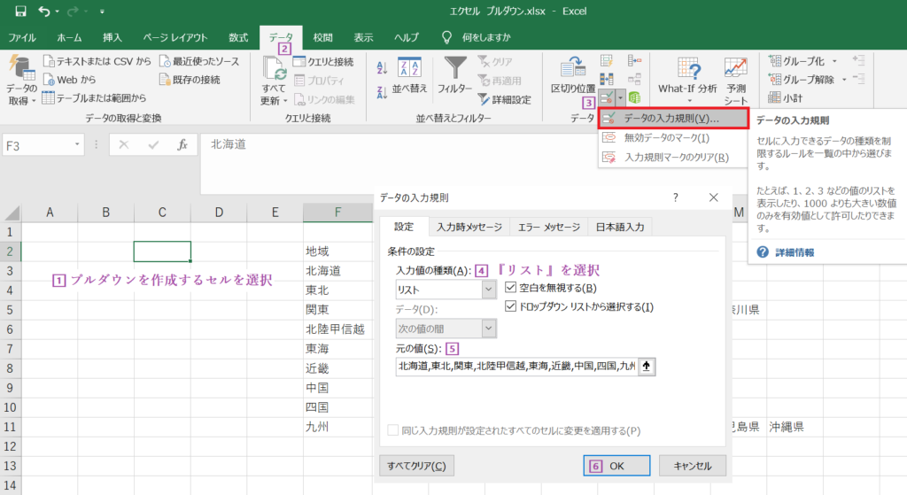Click the 区切り位置 text-to-columns icon
Screen dimensions: 907x495
pos(573,67)
